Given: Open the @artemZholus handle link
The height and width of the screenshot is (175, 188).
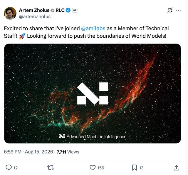Looking at the screenshot, I should tap(35, 16).
